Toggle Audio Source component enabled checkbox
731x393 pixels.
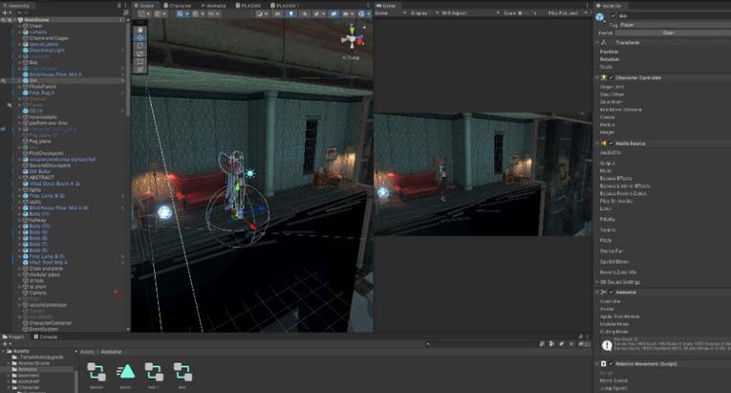coord(612,143)
